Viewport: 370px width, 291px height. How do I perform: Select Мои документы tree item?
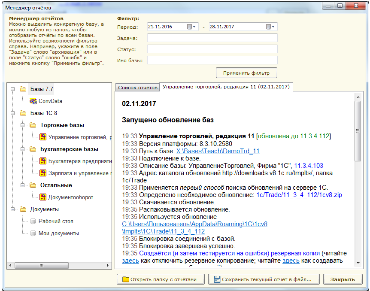59,233
